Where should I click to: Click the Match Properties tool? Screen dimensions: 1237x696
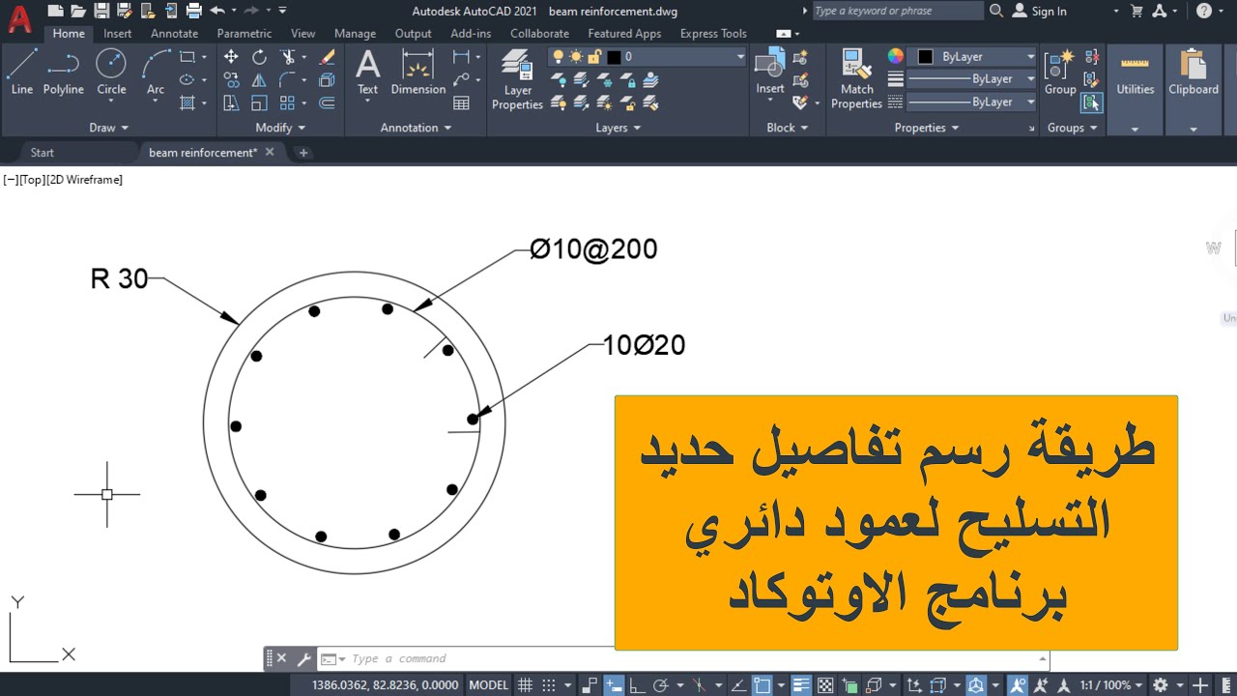[856, 80]
